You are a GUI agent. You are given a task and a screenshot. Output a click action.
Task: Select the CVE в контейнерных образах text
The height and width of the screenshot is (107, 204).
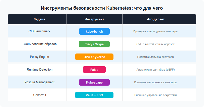point(156,44)
